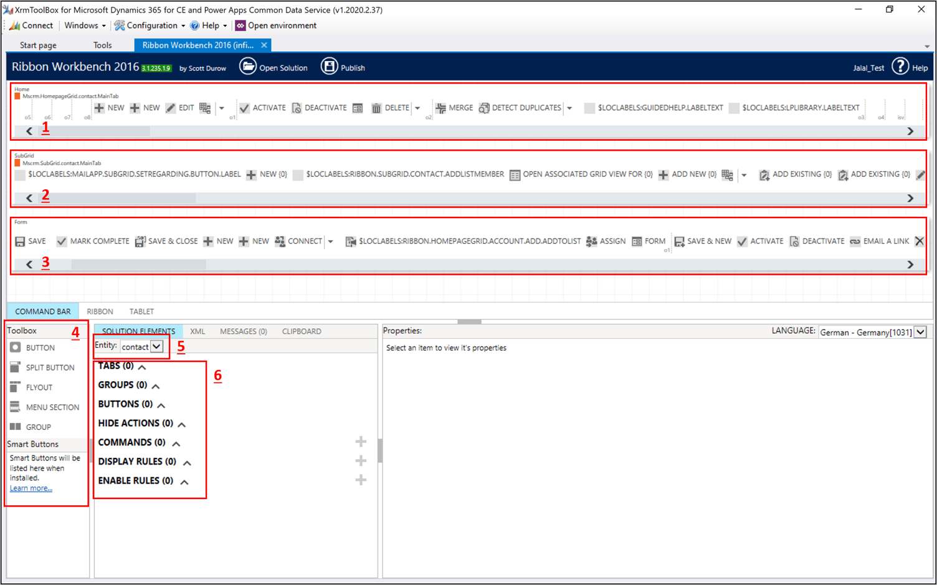This screenshot has width=937, height=585.
Task: Click the SAVE & CLOSE button
Action: (x=166, y=241)
